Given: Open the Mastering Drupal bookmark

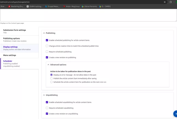Looking at the screenshot, I should point(17,7).
